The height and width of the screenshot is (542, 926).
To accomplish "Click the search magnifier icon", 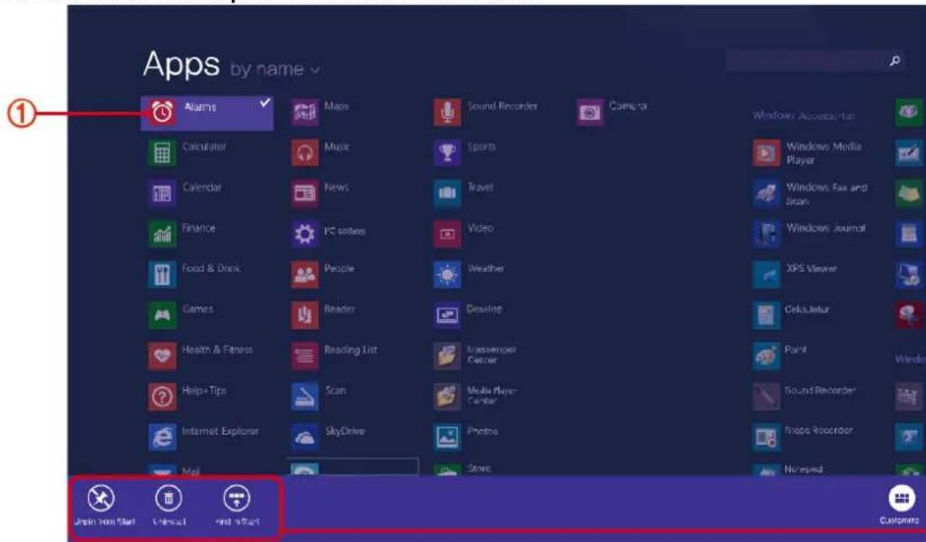I will point(895,61).
